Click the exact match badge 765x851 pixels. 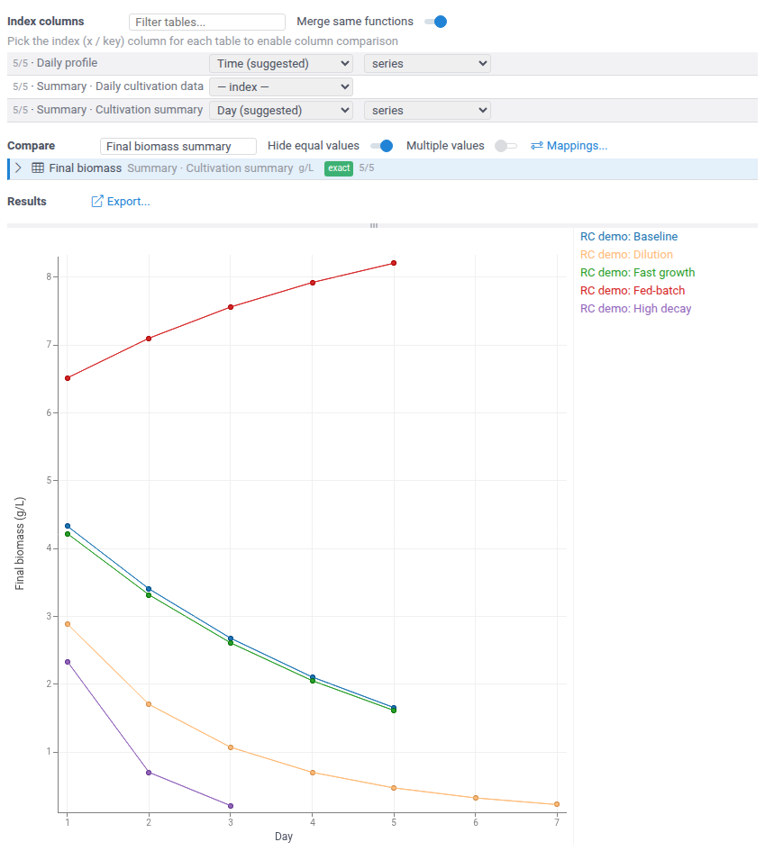(x=339, y=168)
